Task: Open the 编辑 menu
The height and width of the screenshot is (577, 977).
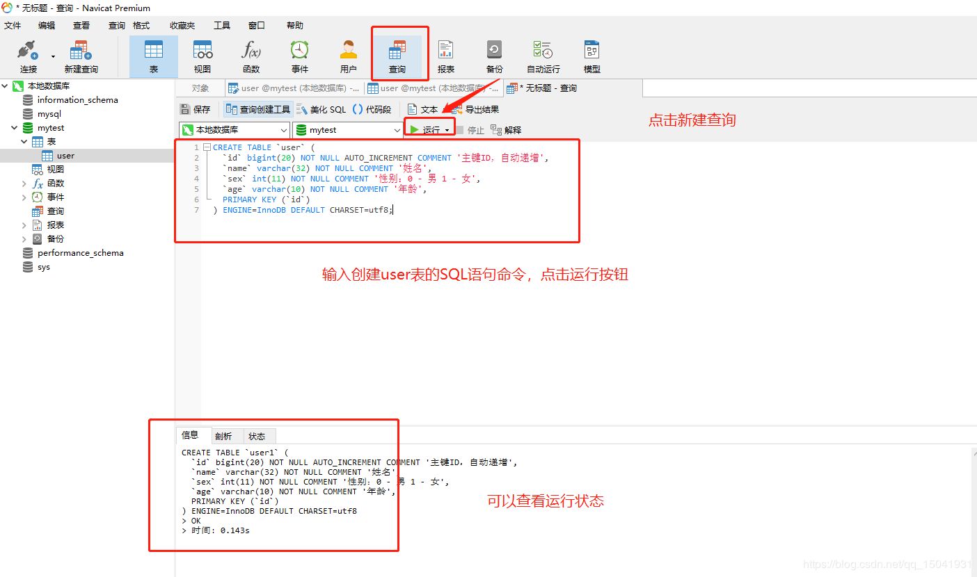Action: pos(47,26)
